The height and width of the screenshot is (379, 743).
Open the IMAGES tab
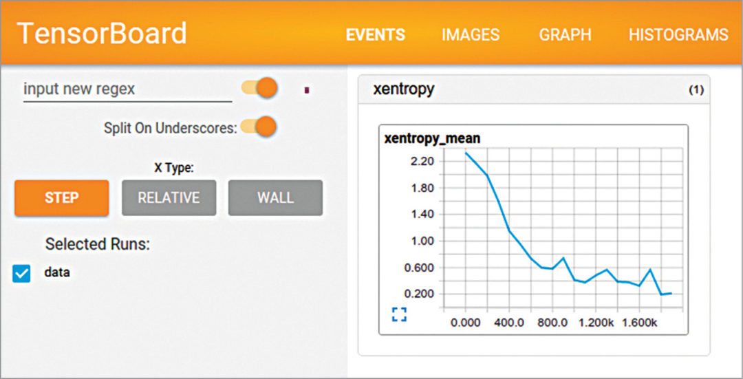click(471, 35)
